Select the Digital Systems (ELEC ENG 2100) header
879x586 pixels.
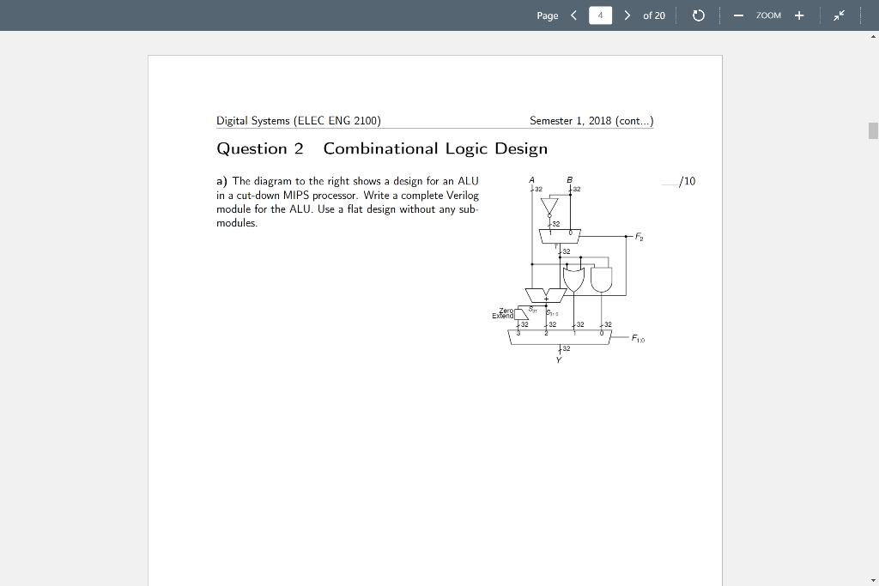pos(299,120)
